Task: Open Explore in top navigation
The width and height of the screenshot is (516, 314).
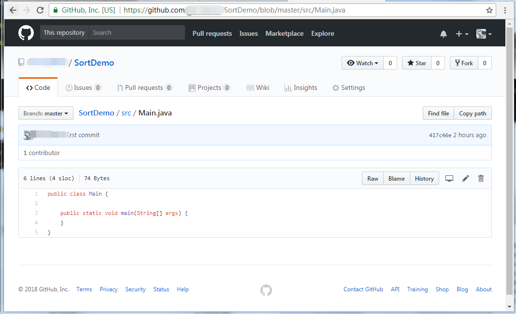Action: point(323,33)
